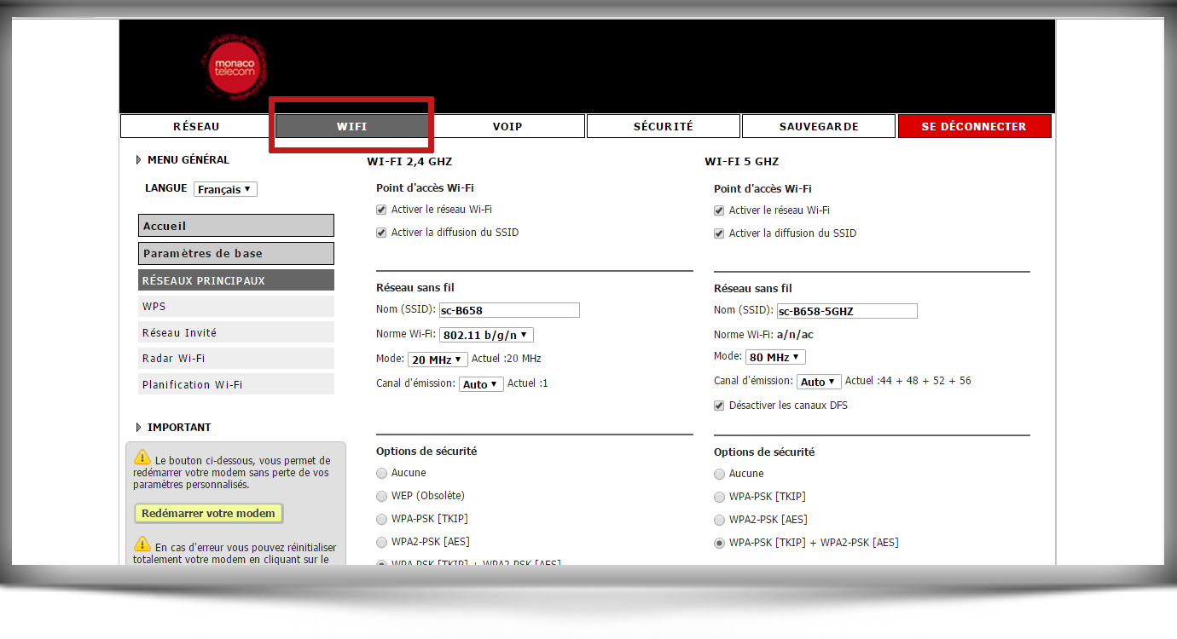Select WEP (Obsolète) security option
Viewport: 1177px width, 639px height.
click(x=382, y=496)
